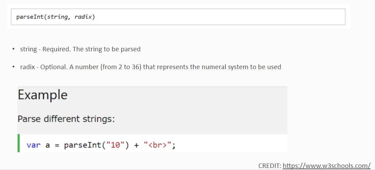Click the italic radix parameter in syntax
This screenshot has width=375, height=170.
(x=83, y=17)
